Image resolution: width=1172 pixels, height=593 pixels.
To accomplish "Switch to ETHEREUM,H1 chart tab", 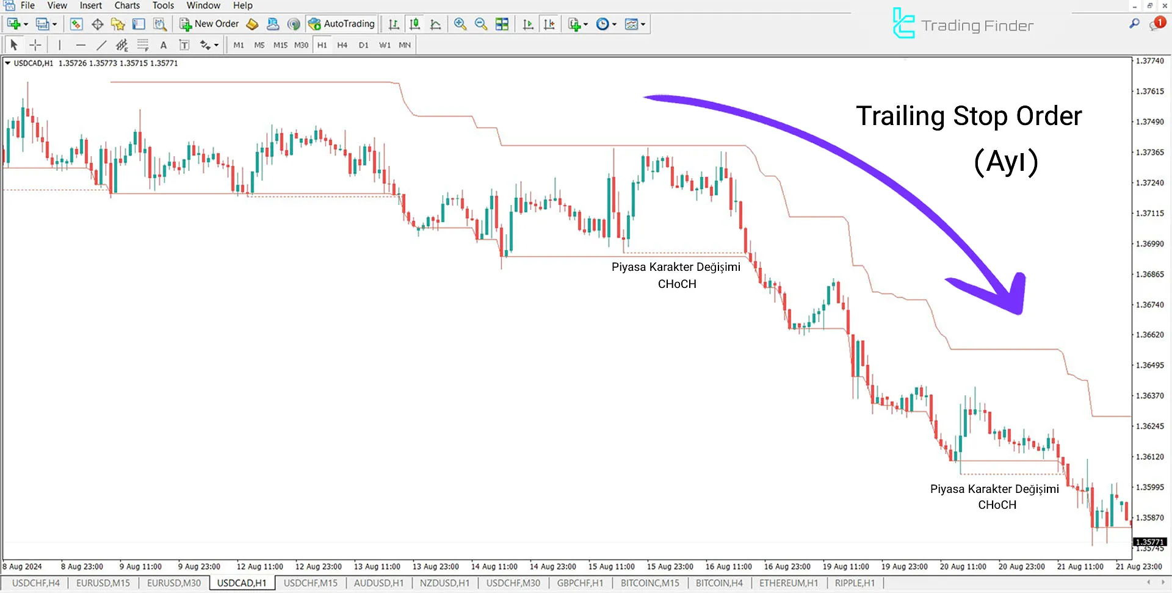I will [789, 583].
